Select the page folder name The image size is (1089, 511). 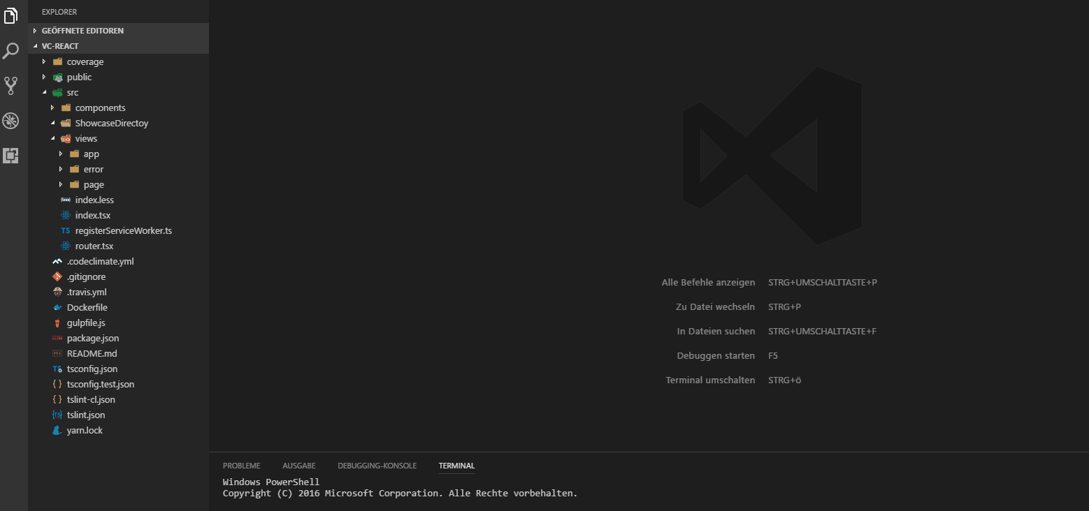[x=94, y=185]
